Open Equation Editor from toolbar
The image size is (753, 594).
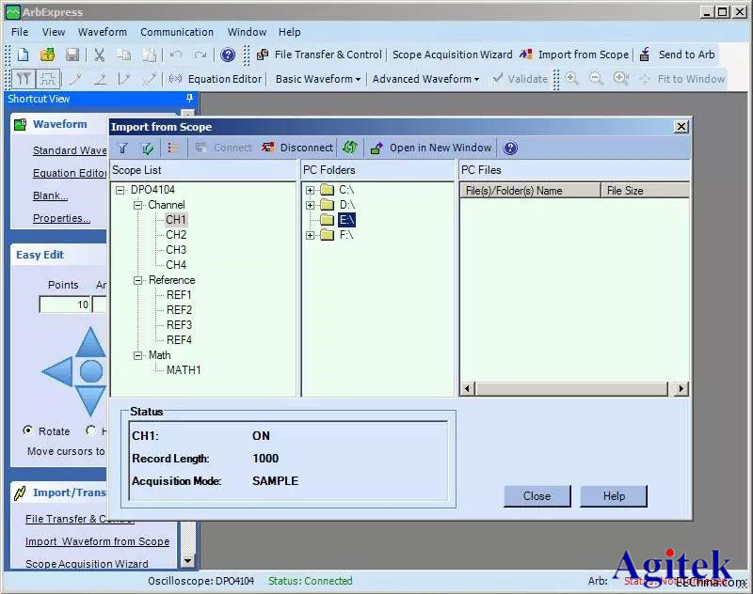(x=216, y=79)
